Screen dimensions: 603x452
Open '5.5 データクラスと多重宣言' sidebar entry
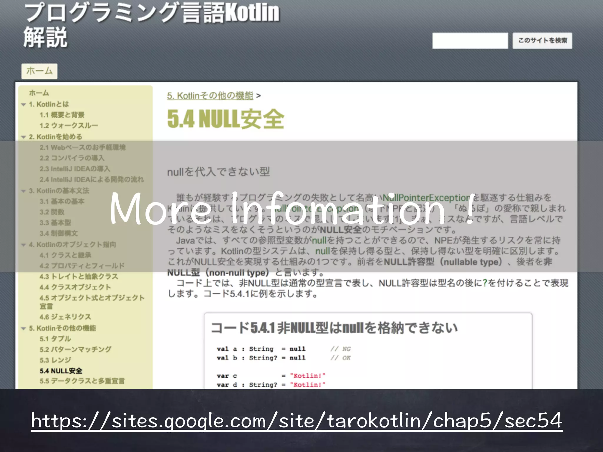coord(82,381)
